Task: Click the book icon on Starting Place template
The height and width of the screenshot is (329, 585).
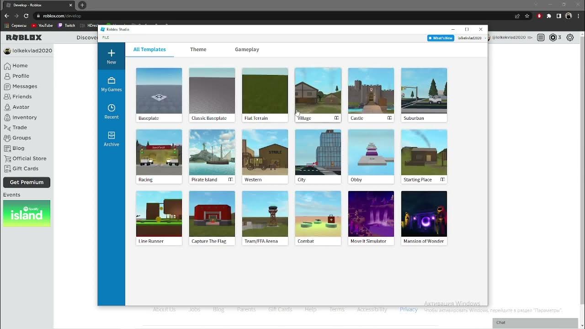Action: point(442,180)
